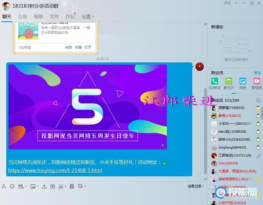
Task: Click the gift box icon
Action: tap(53, 187)
